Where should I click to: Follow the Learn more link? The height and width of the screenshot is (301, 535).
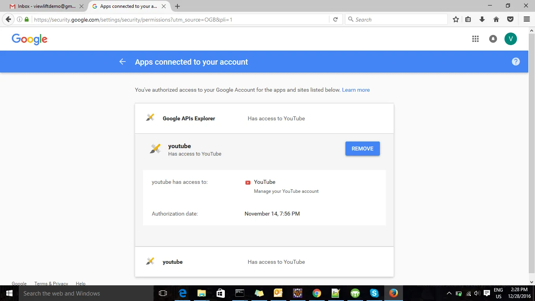click(x=356, y=90)
